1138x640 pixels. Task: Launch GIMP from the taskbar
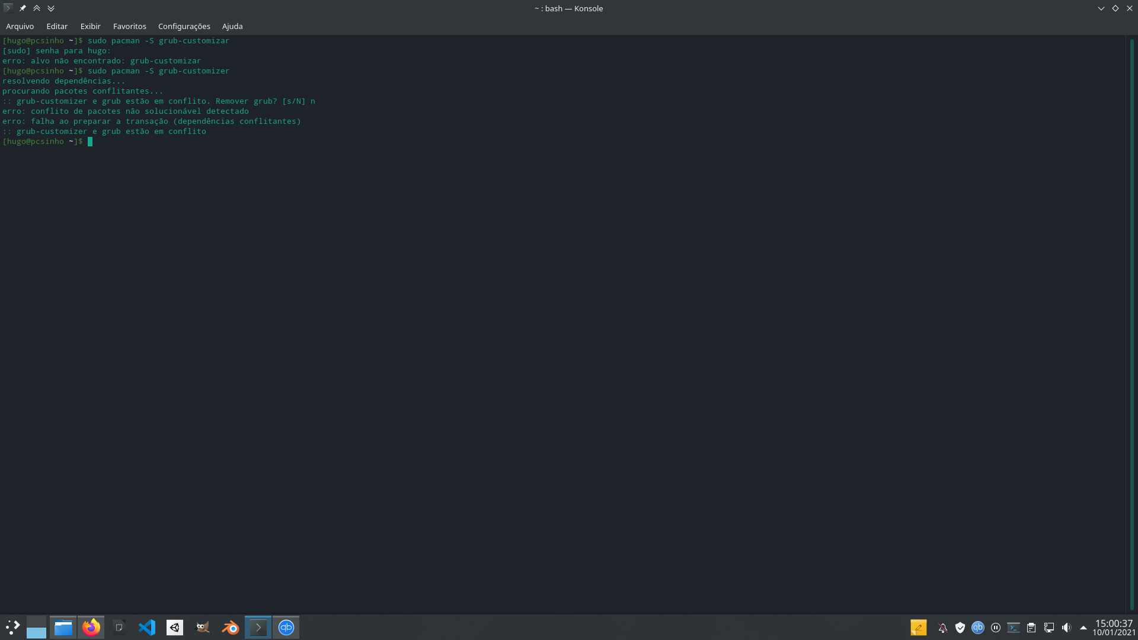(203, 628)
